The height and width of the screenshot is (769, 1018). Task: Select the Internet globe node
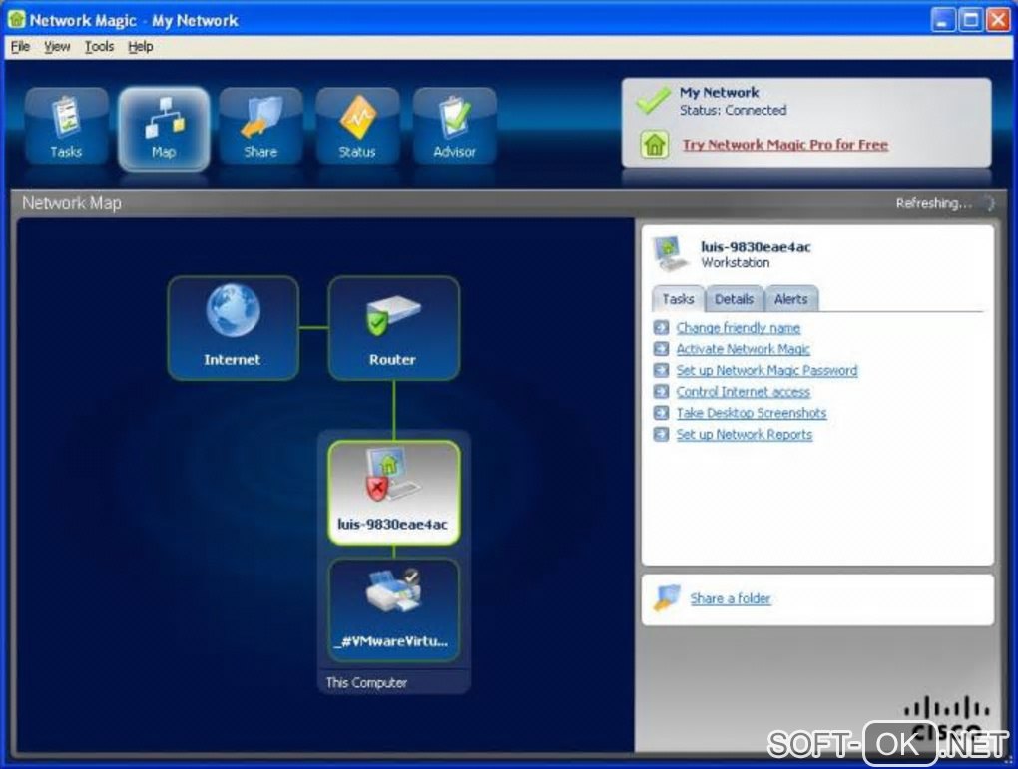coord(234,328)
